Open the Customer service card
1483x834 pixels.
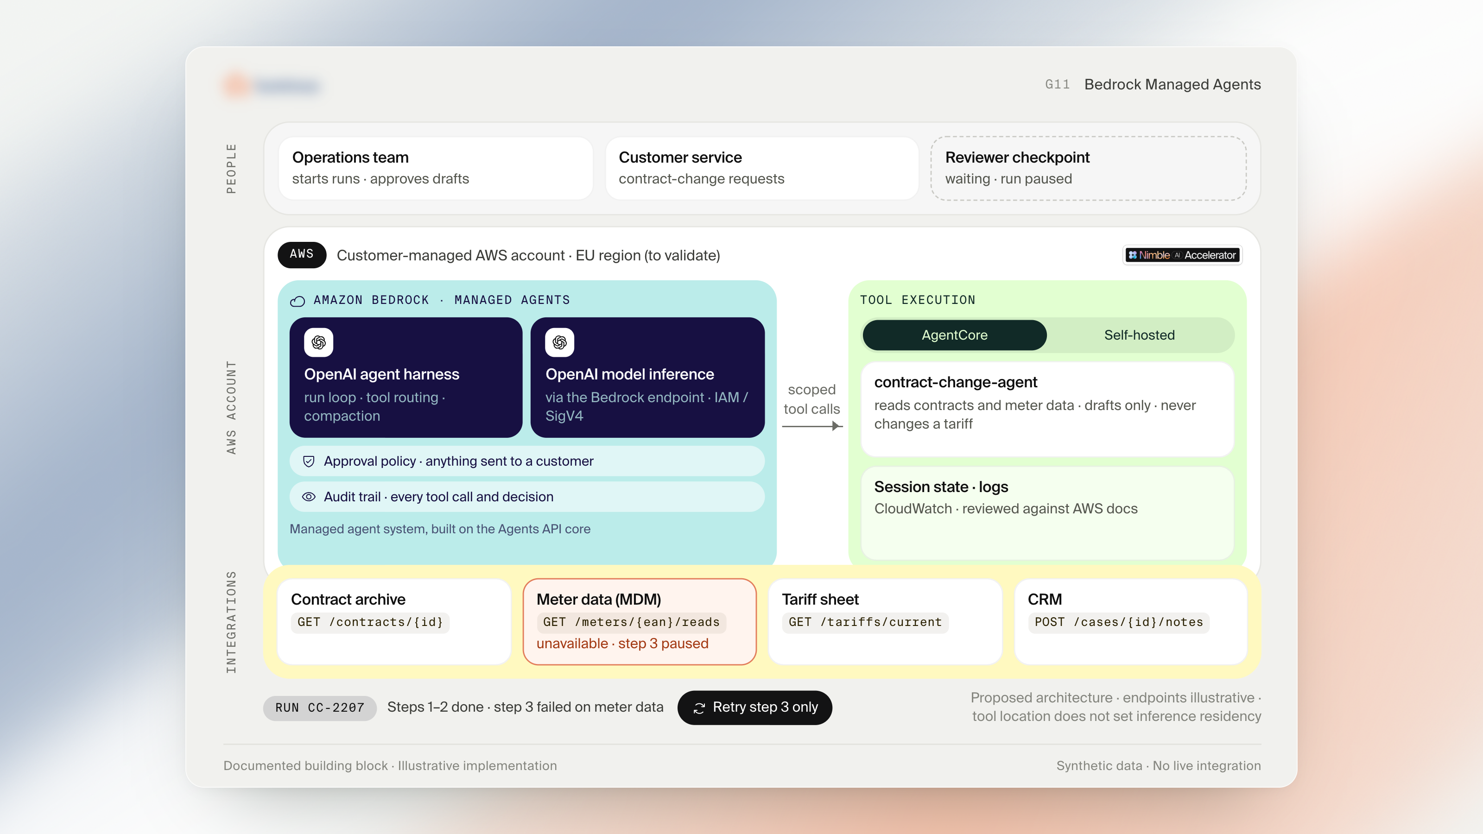tap(761, 168)
